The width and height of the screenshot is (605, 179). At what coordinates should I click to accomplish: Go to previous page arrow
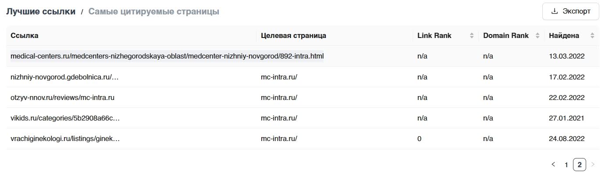[x=553, y=165]
